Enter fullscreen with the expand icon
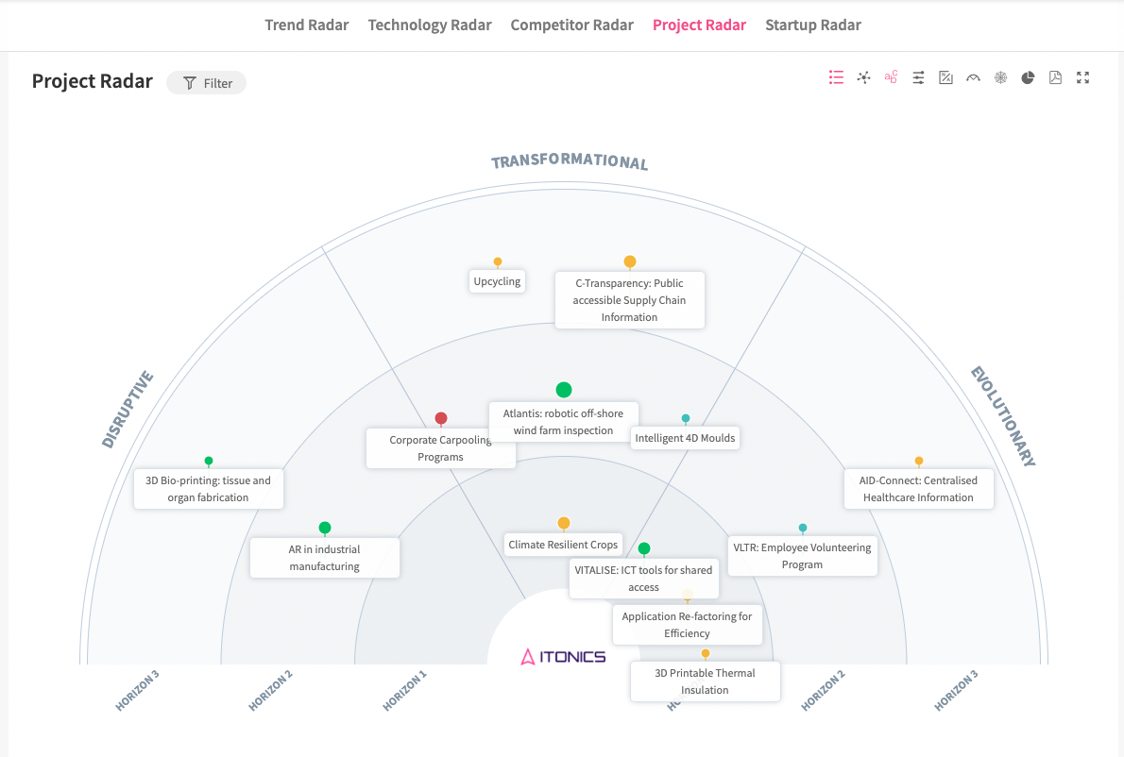 (x=1083, y=77)
